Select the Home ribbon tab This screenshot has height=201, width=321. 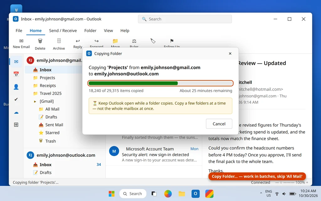[x=36, y=30]
